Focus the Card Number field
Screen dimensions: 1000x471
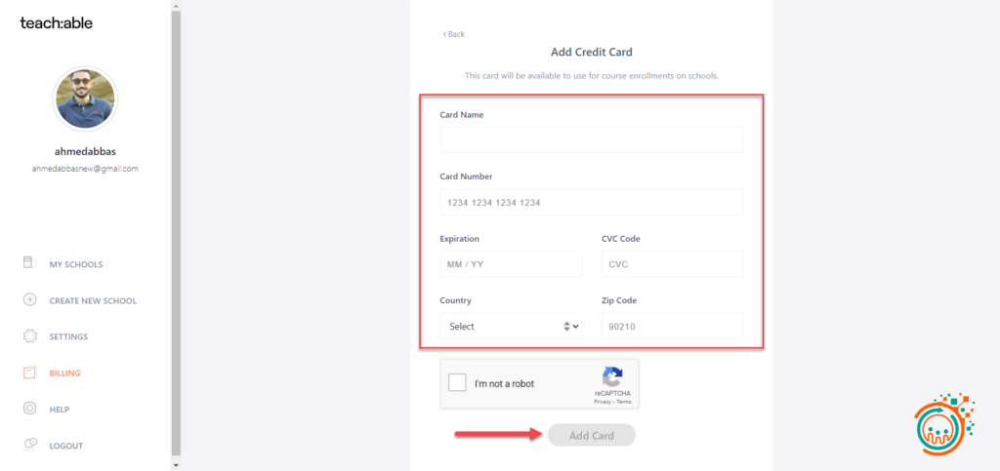591,202
